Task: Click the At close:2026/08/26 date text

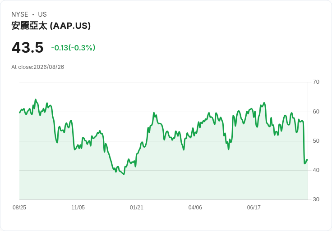Action: (38, 67)
